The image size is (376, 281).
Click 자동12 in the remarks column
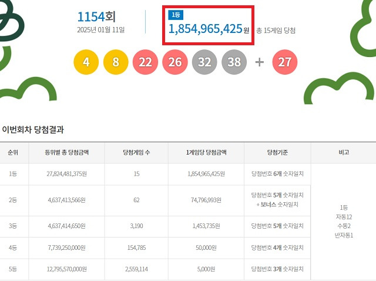pos(344,217)
